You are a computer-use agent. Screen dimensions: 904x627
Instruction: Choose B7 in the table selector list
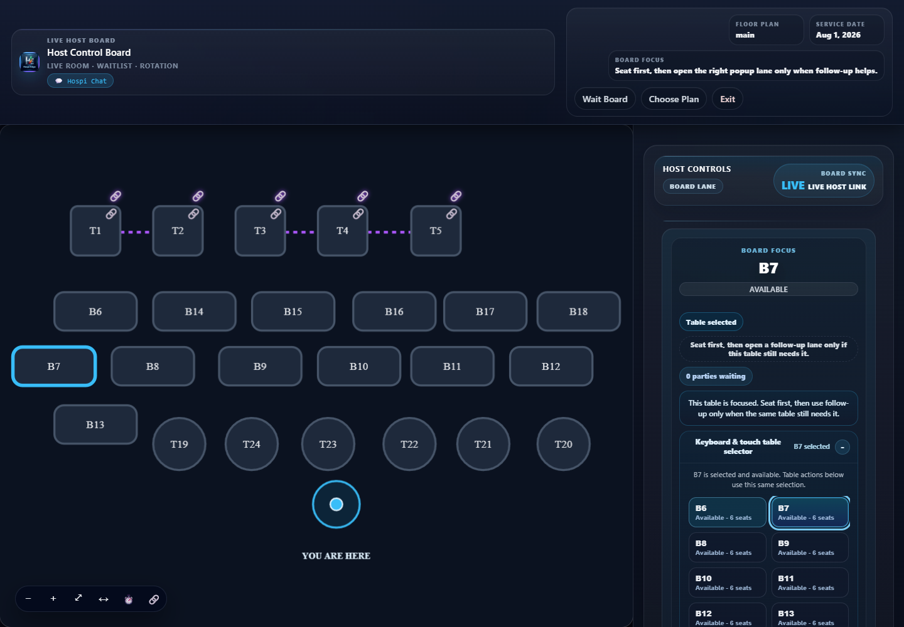coord(810,512)
